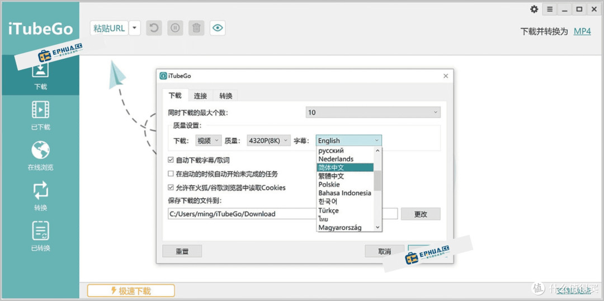Close the iTubeGo settings dialog
The width and height of the screenshot is (604, 301).
[446, 76]
